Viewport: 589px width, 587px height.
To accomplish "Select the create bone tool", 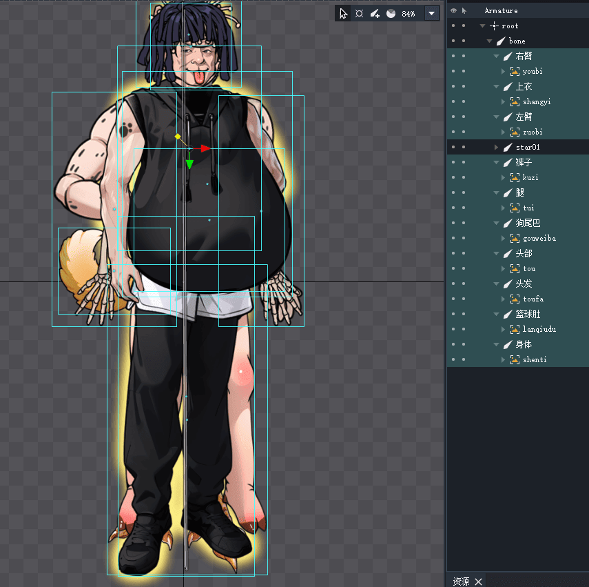I will coord(375,14).
